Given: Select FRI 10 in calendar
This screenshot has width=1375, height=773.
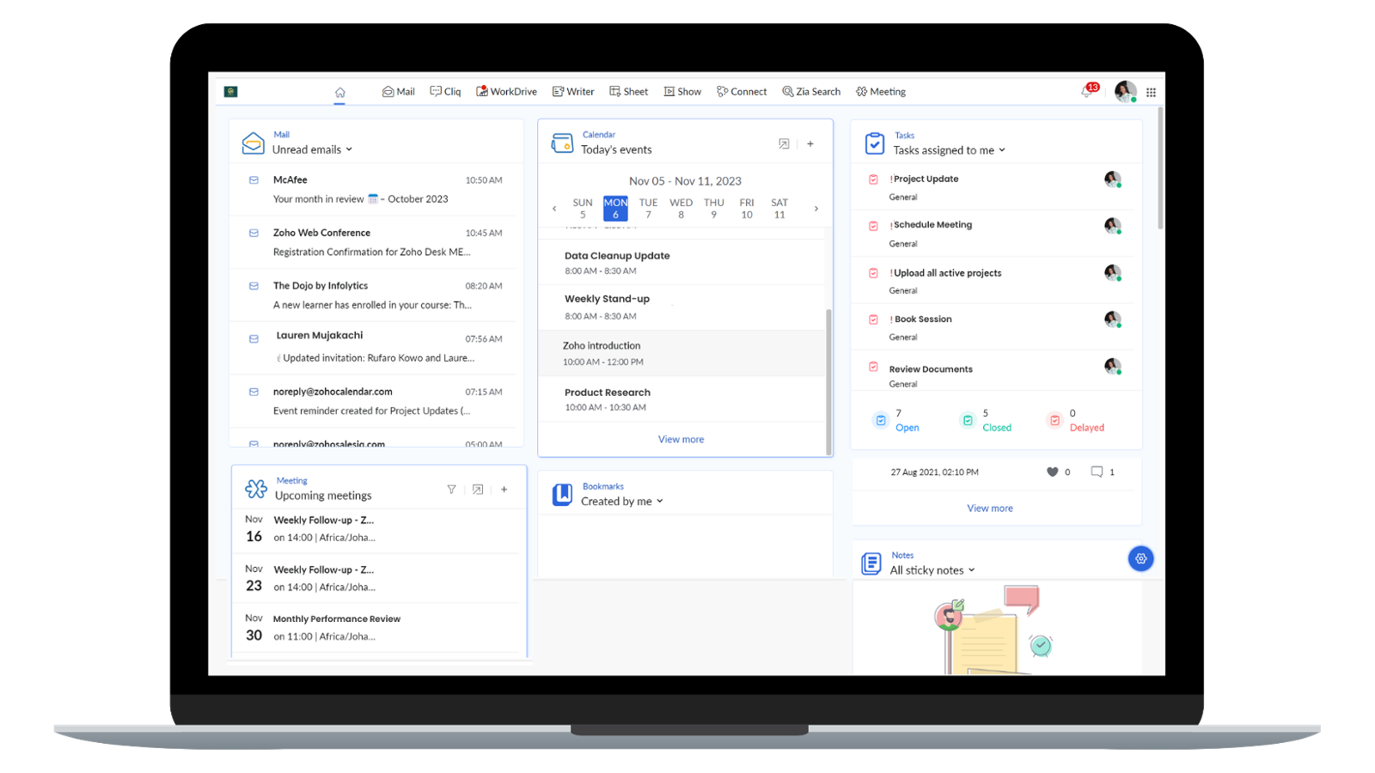Looking at the screenshot, I should pos(747,209).
